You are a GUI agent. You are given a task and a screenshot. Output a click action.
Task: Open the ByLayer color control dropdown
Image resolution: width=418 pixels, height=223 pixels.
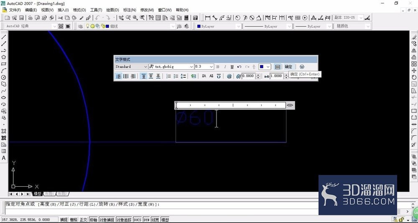[219, 26]
